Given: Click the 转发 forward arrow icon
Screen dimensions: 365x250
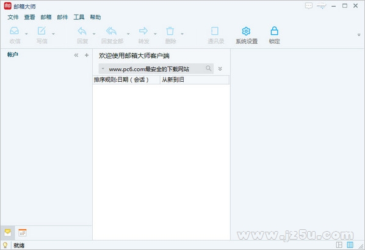Looking at the screenshot, I should (x=143, y=30).
